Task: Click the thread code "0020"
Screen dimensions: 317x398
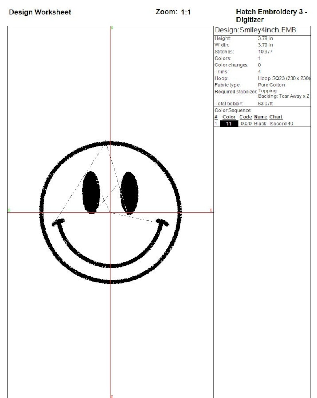Action: point(246,124)
